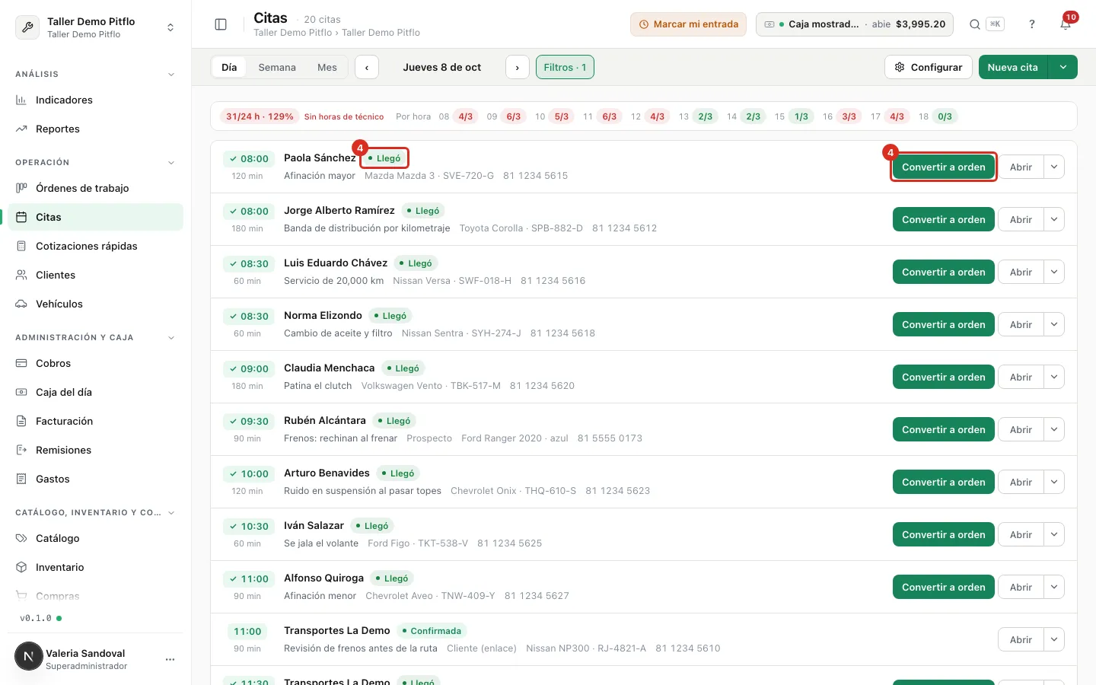Go to previous day arrow

[x=367, y=67]
